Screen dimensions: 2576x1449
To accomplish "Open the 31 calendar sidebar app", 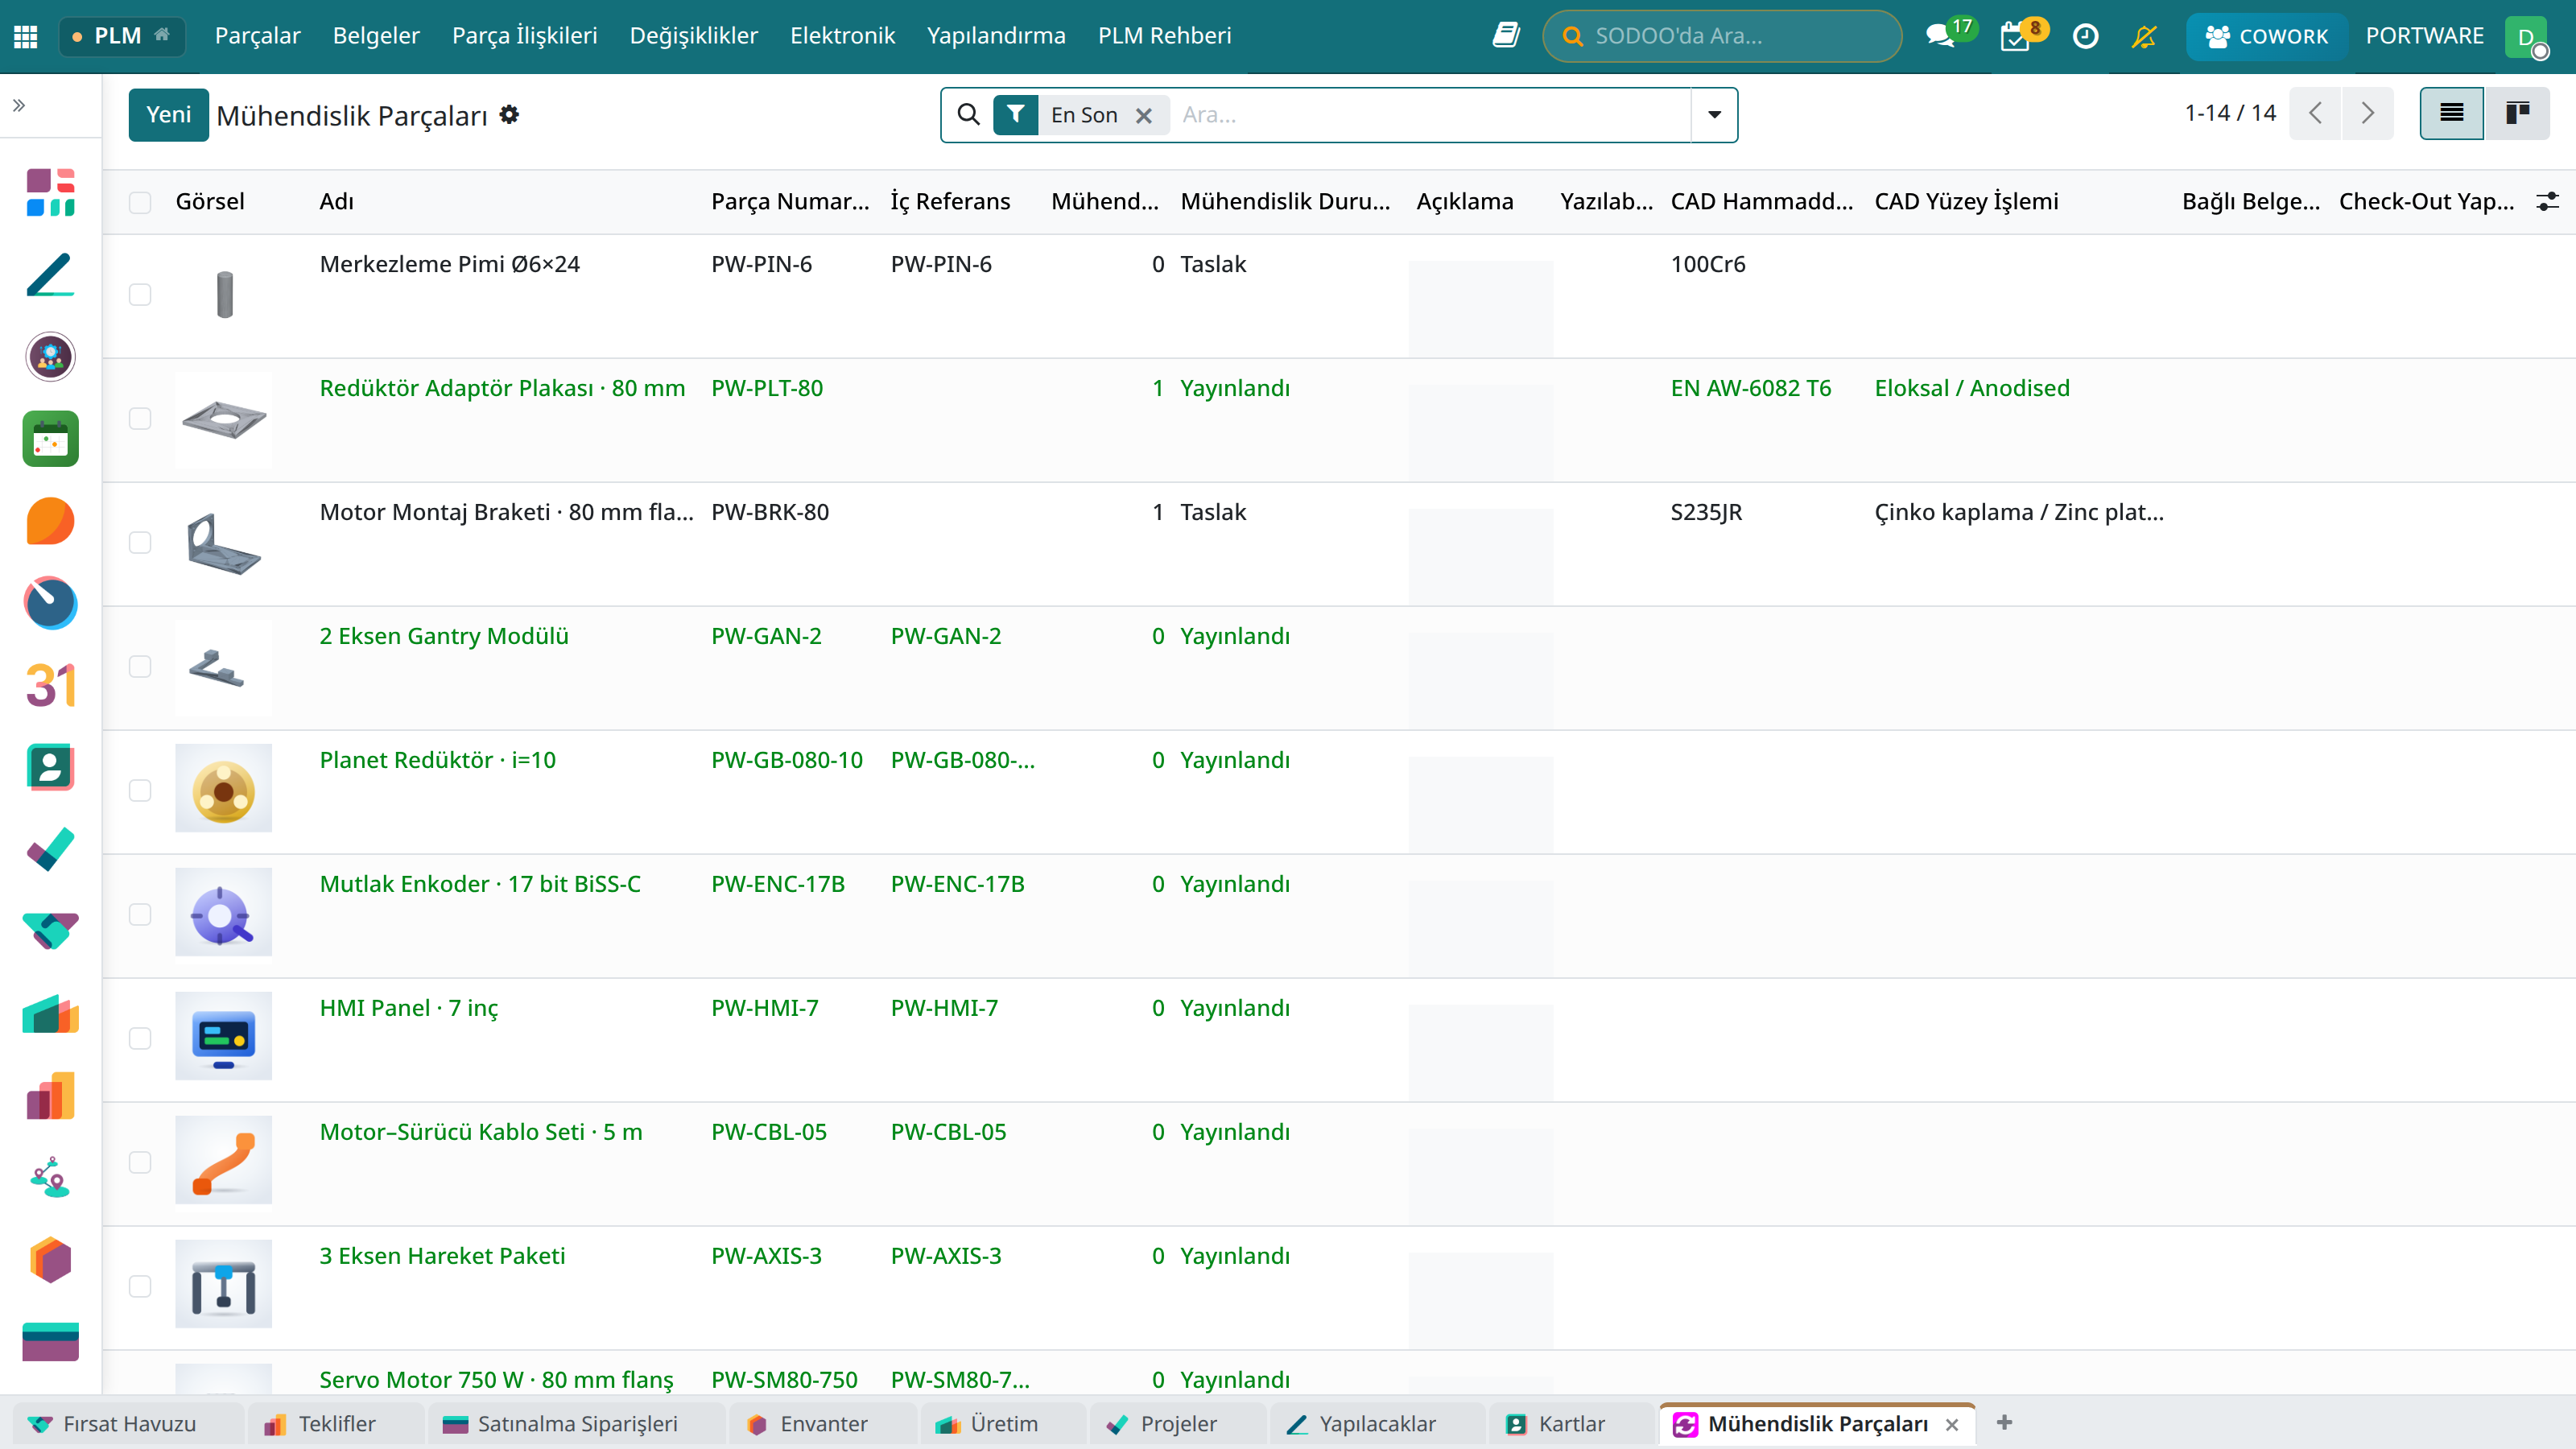I will pos(50,686).
